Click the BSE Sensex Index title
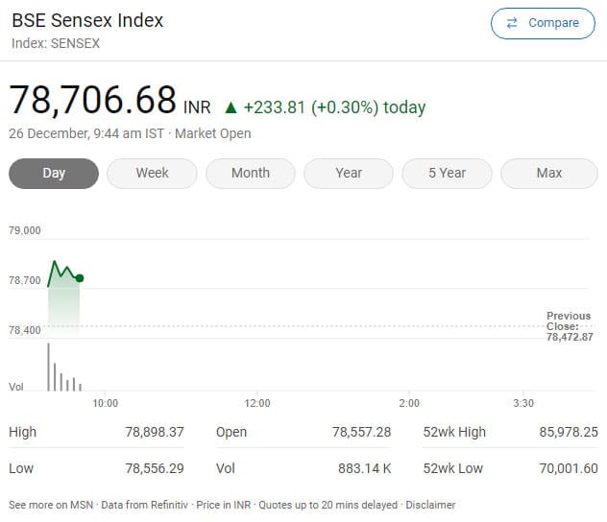Screen dimensions: 607x522 [87, 20]
